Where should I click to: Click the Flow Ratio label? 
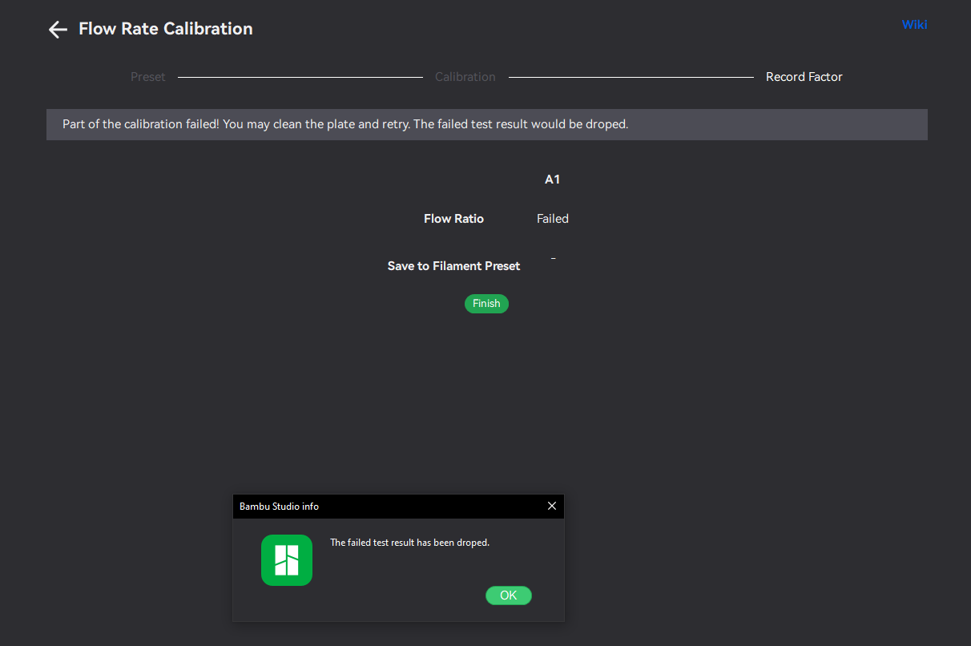453,219
